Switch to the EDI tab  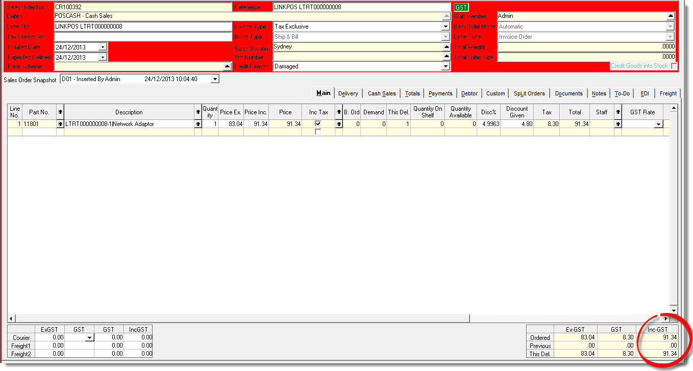point(645,93)
